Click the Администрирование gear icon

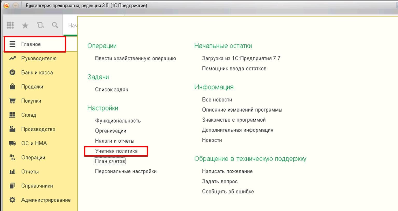tap(12, 200)
